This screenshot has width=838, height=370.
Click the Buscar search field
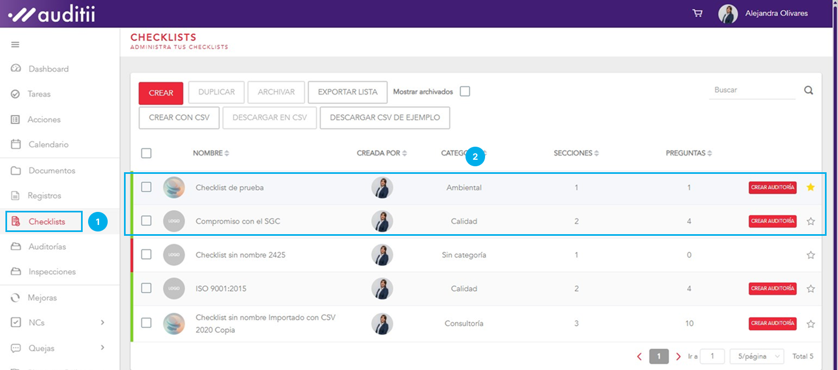point(752,90)
